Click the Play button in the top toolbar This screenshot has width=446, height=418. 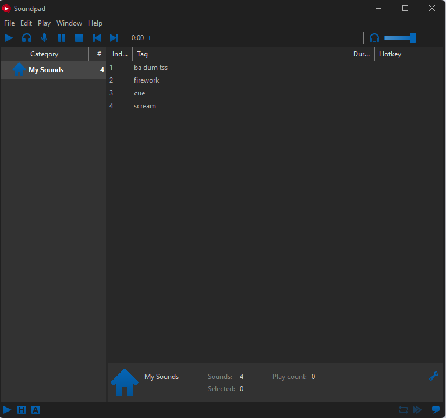click(x=9, y=38)
